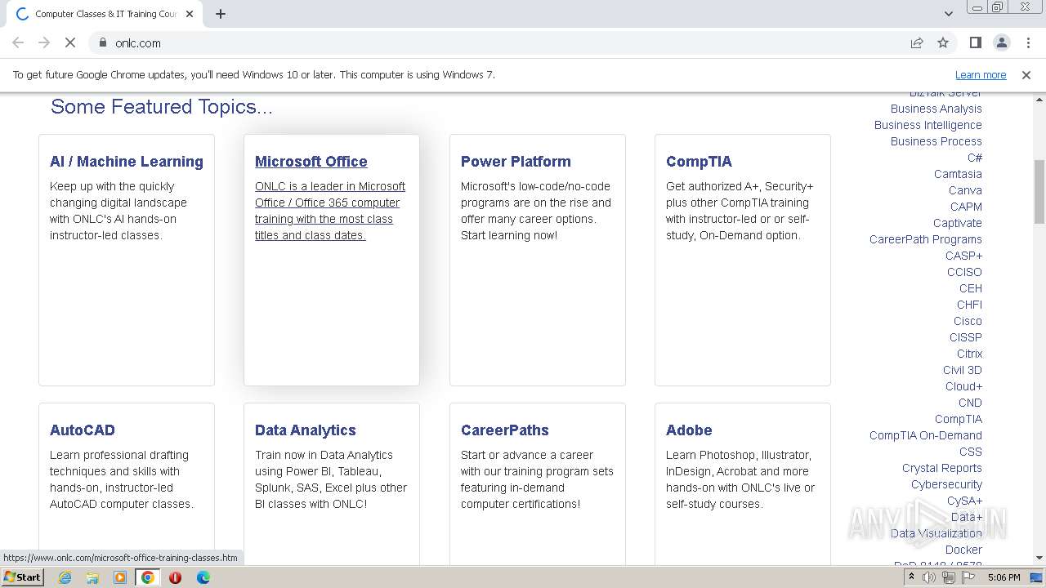Image resolution: width=1046 pixels, height=588 pixels.
Task: Click the 5:06 PM clock
Action: (x=1004, y=577)
